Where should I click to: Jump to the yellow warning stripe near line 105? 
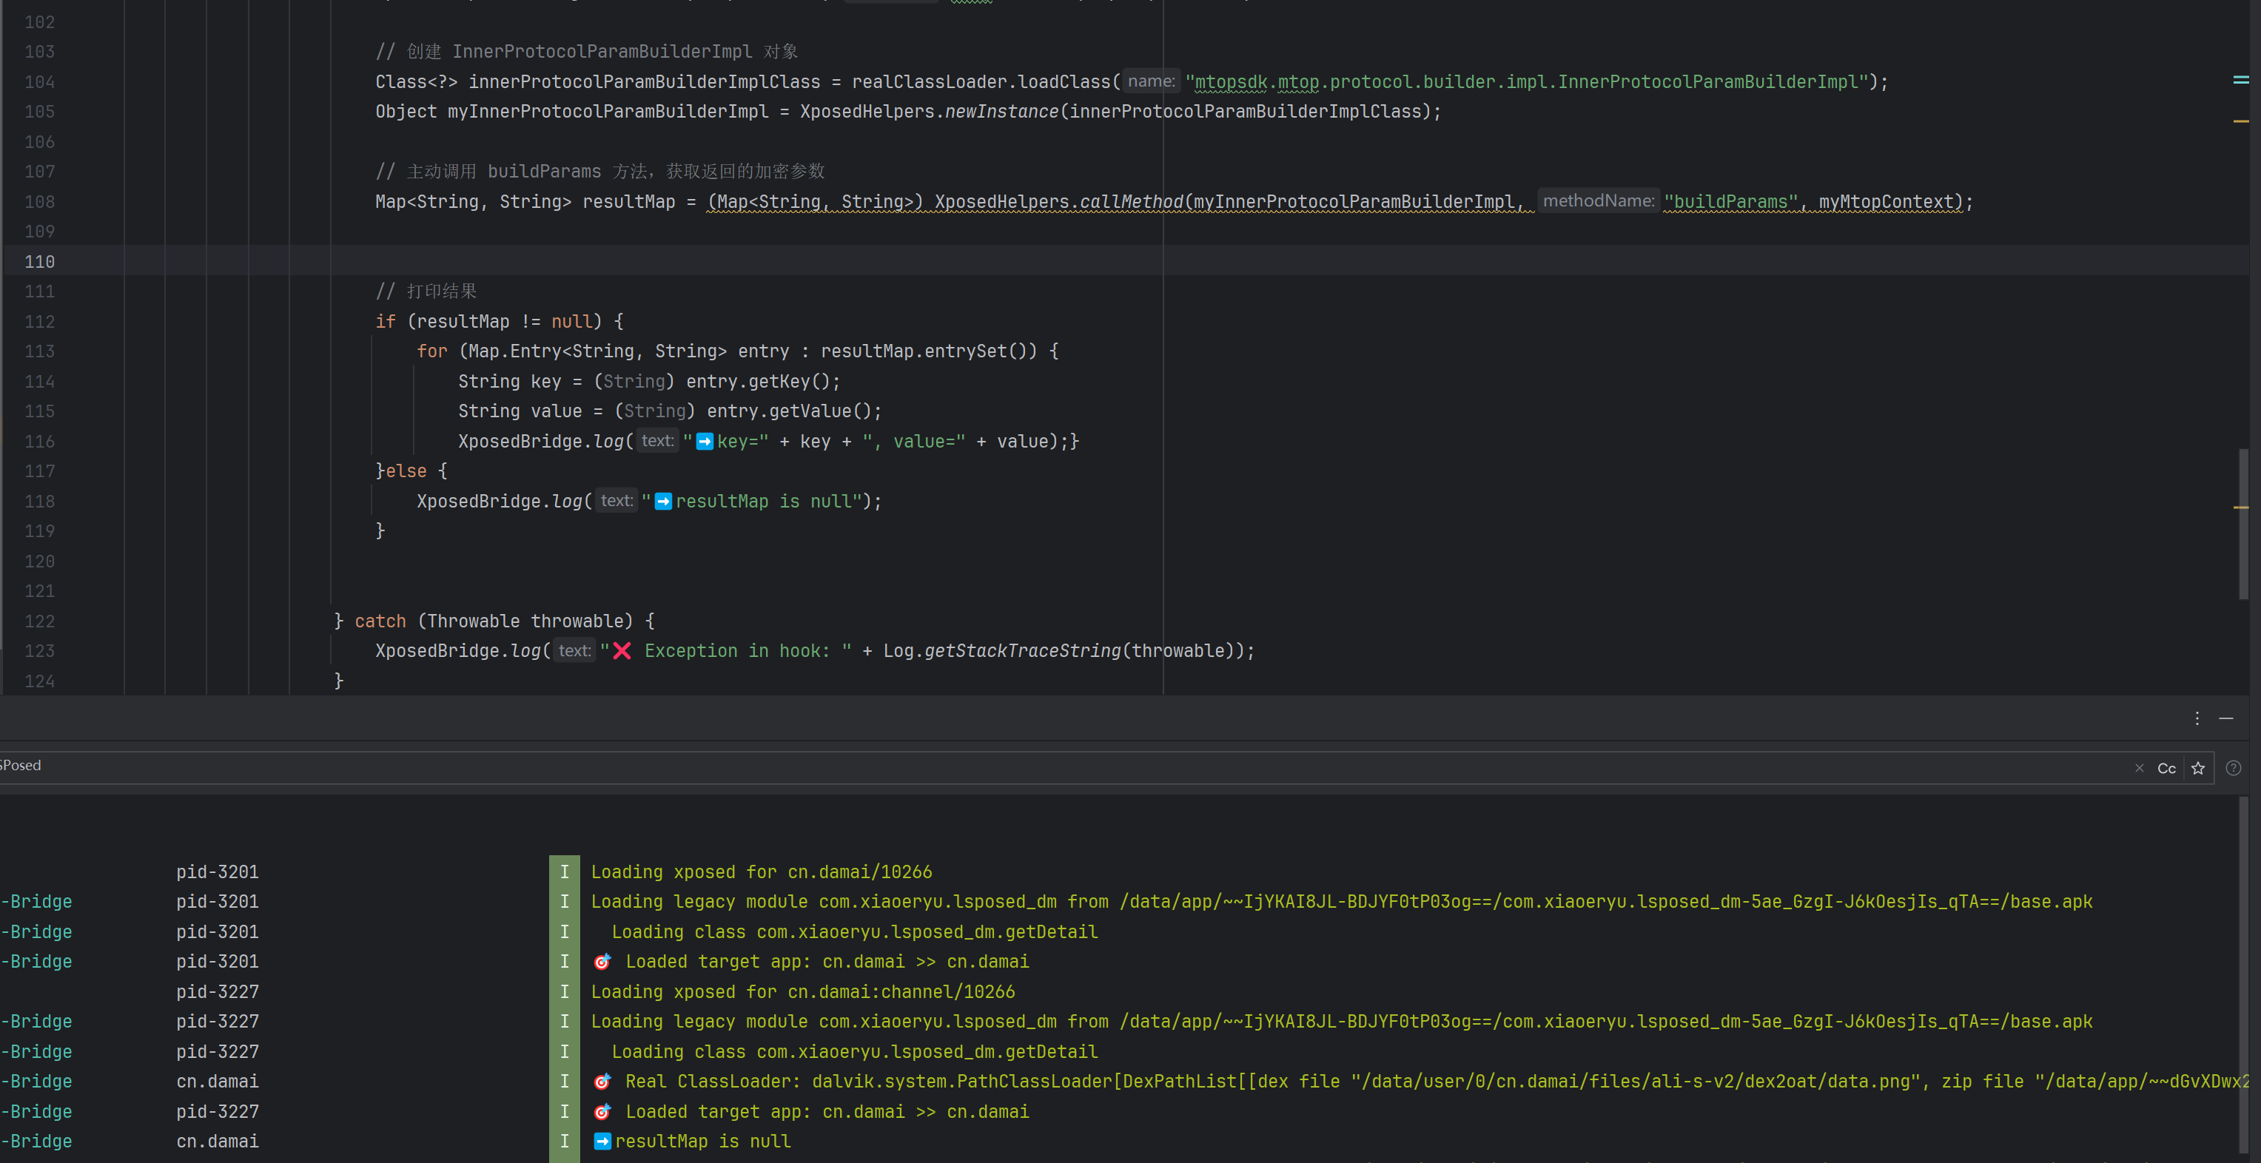2240,120
